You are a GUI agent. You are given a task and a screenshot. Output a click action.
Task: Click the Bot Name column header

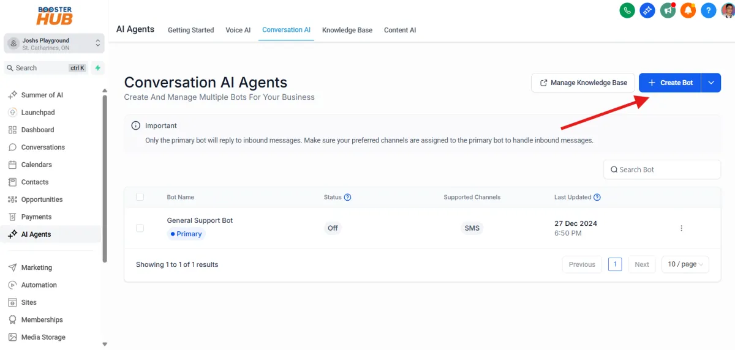tap(181, 197)
